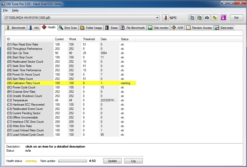The image size is (247, 167).
Task: Click the temperature thermometer icon
Action: click(166, 18)
